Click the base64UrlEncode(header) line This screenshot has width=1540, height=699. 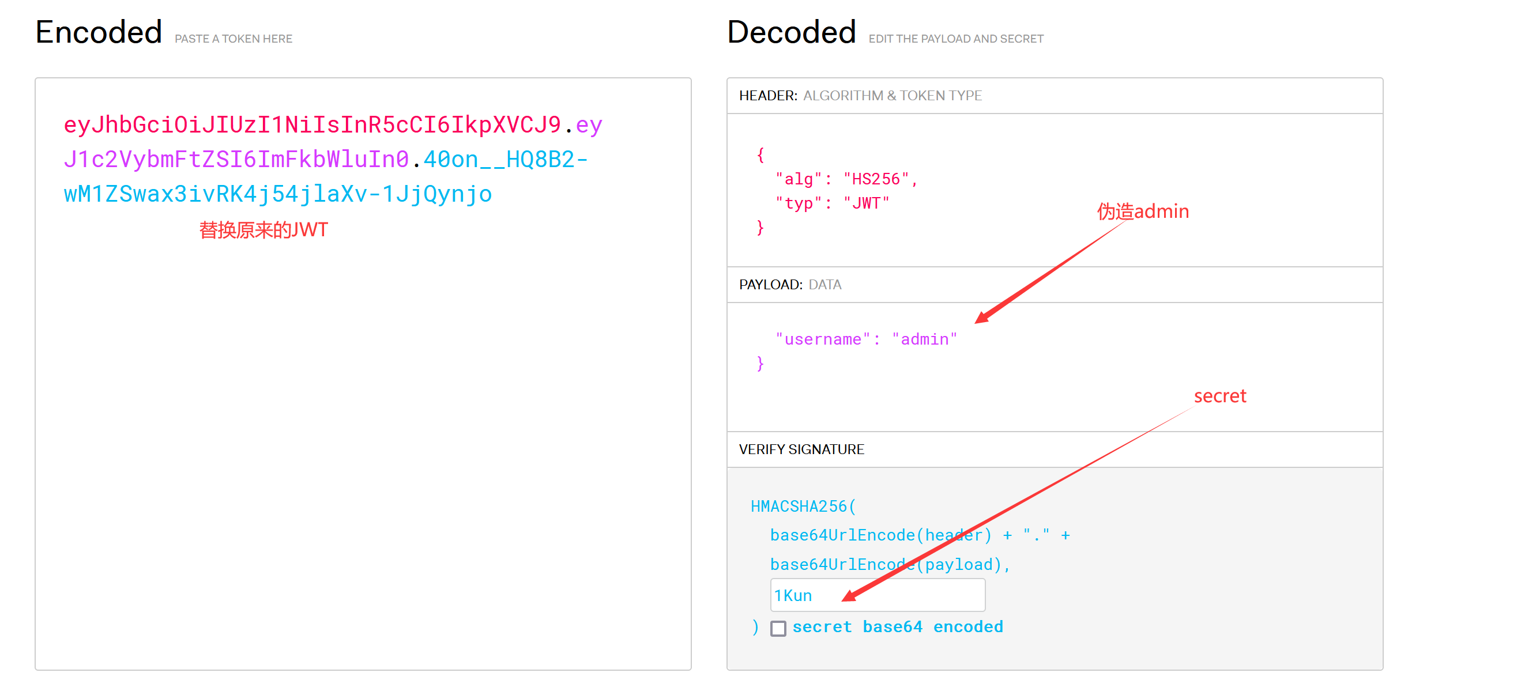(x=880, y=535)
